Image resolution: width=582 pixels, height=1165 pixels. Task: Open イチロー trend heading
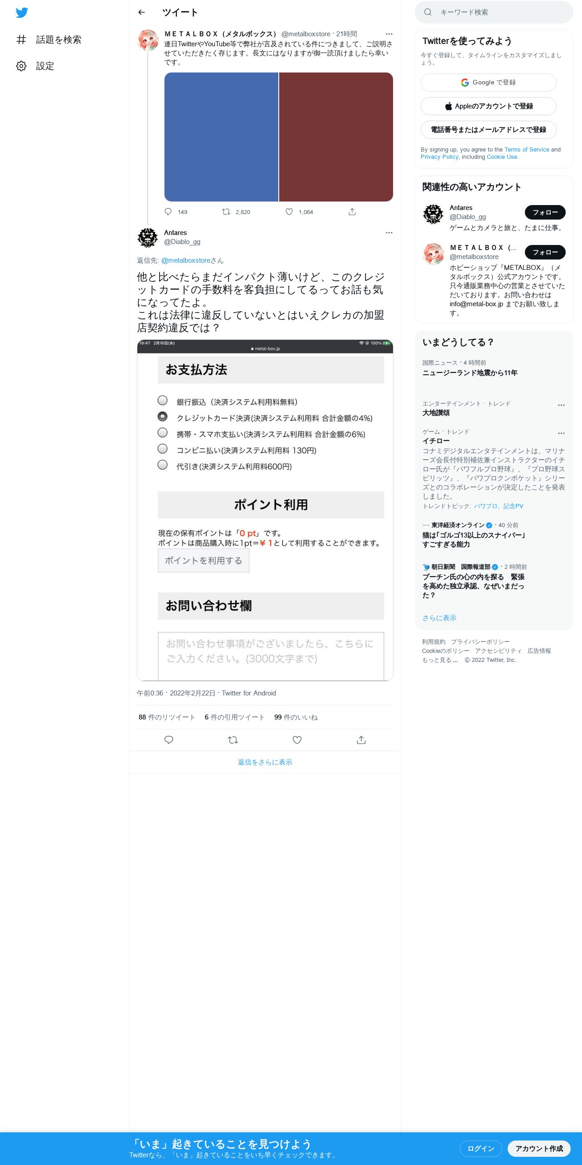pyautogui.click(x=436, y=441)
